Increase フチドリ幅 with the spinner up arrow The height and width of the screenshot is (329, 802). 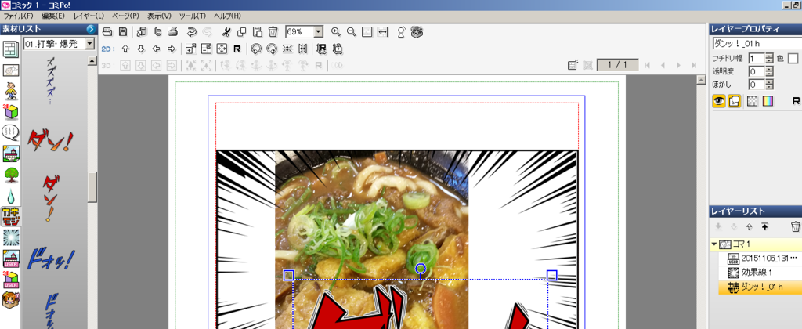[x=770, y=56]
